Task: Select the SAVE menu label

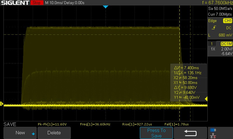Action: [x=10, y=124]
